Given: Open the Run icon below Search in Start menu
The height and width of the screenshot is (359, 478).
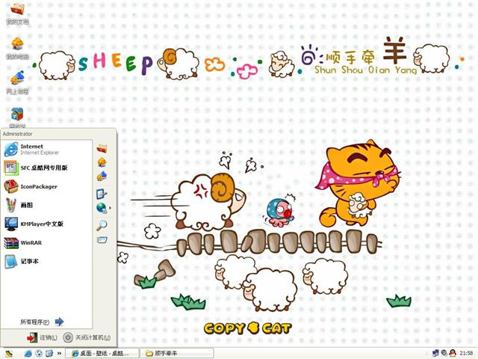Looking at the screenshot, I should 102,240.
